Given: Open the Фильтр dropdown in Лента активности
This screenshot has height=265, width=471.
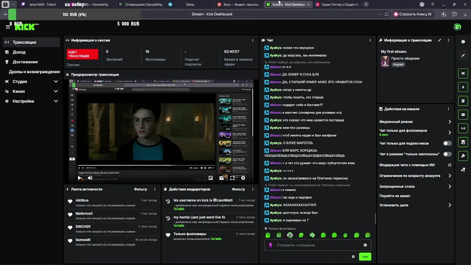Looking at the screenshot, I should point(140,189).
